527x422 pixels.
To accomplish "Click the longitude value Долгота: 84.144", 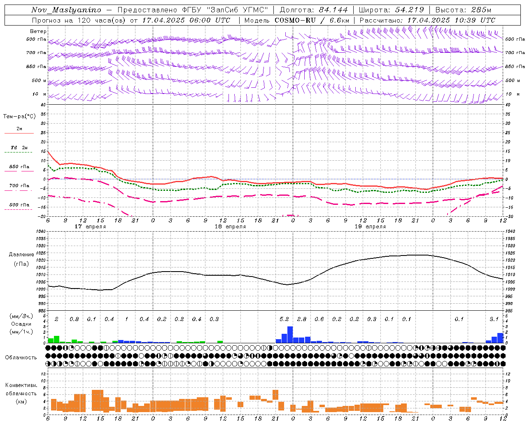I will [x=314, y=10].
